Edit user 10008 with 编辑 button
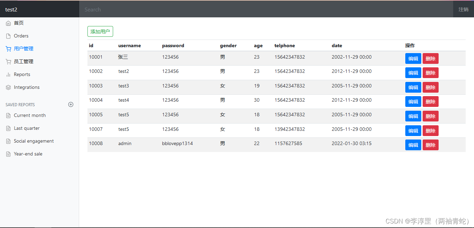The width and height of the screenshot is (474, 228). [413, 145]
